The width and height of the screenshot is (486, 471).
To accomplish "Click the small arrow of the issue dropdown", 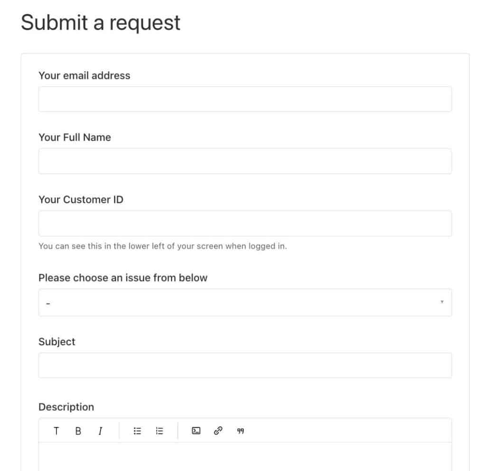I will (x=442, y=302).
